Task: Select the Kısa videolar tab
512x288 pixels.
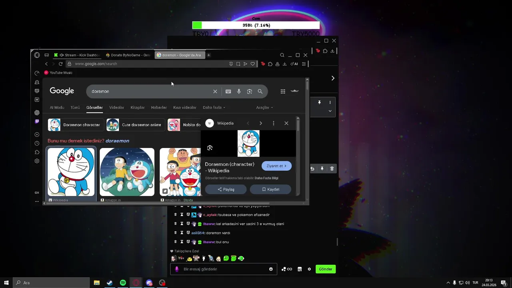Action: pos(185,108)
